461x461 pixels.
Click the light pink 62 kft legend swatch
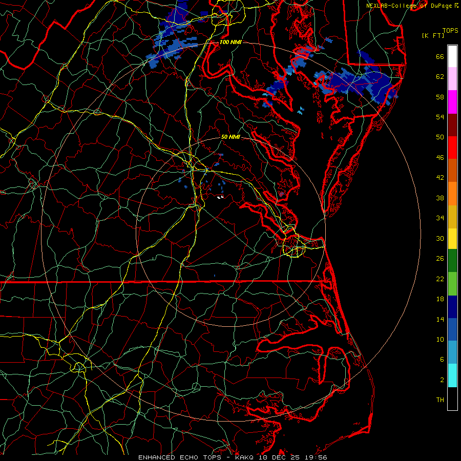pos(452,78)
